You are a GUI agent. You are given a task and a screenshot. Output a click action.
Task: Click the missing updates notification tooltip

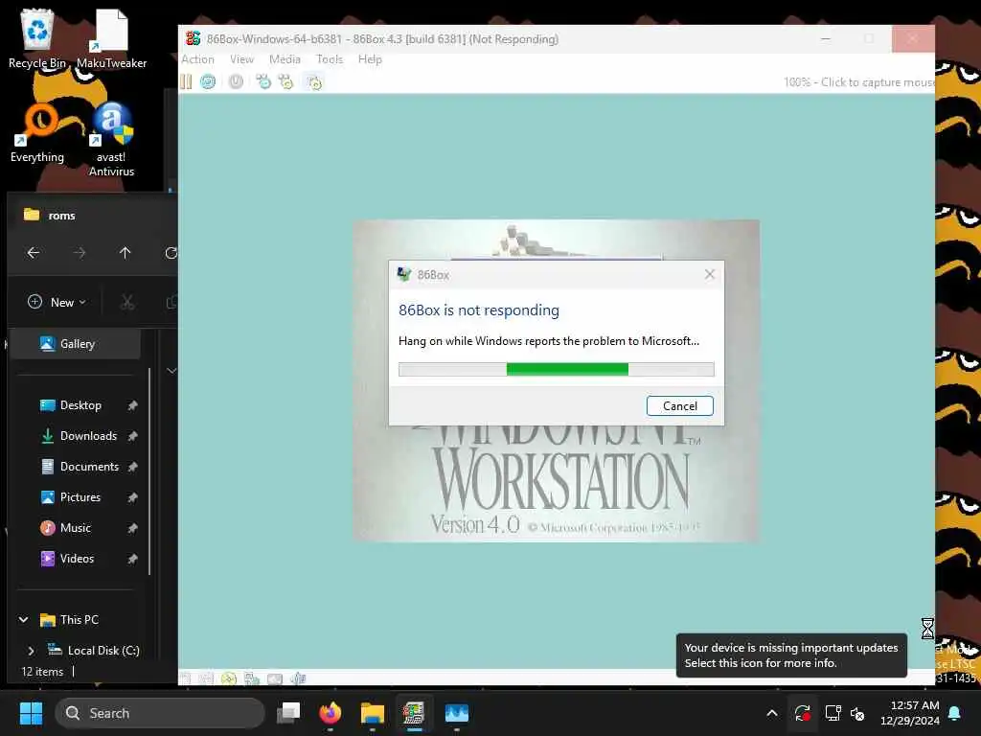[791, 655]
